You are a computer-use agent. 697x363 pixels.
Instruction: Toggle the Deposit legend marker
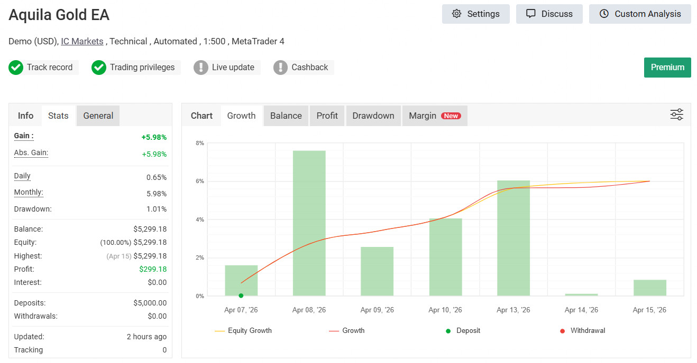(x=463, y=331)
